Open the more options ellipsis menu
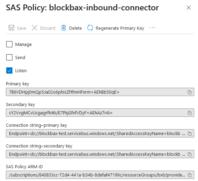 coord(152,28)
